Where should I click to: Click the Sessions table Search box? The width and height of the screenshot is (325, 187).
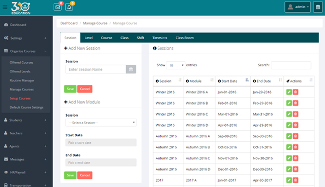[x=291, y=65]
